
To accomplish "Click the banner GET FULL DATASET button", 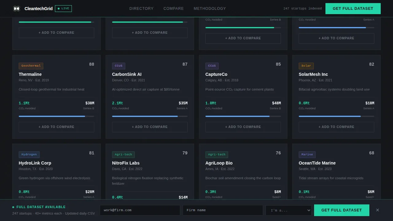I will [x=342, y=210].
